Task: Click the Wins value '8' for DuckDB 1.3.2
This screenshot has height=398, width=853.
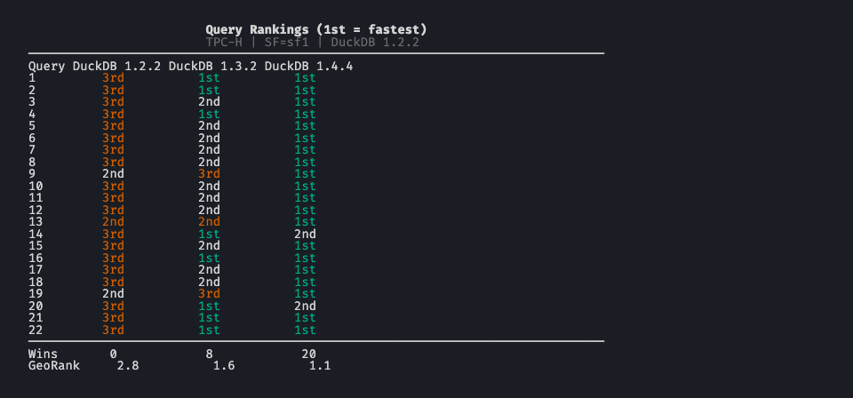Action: (x=209, y=354)
